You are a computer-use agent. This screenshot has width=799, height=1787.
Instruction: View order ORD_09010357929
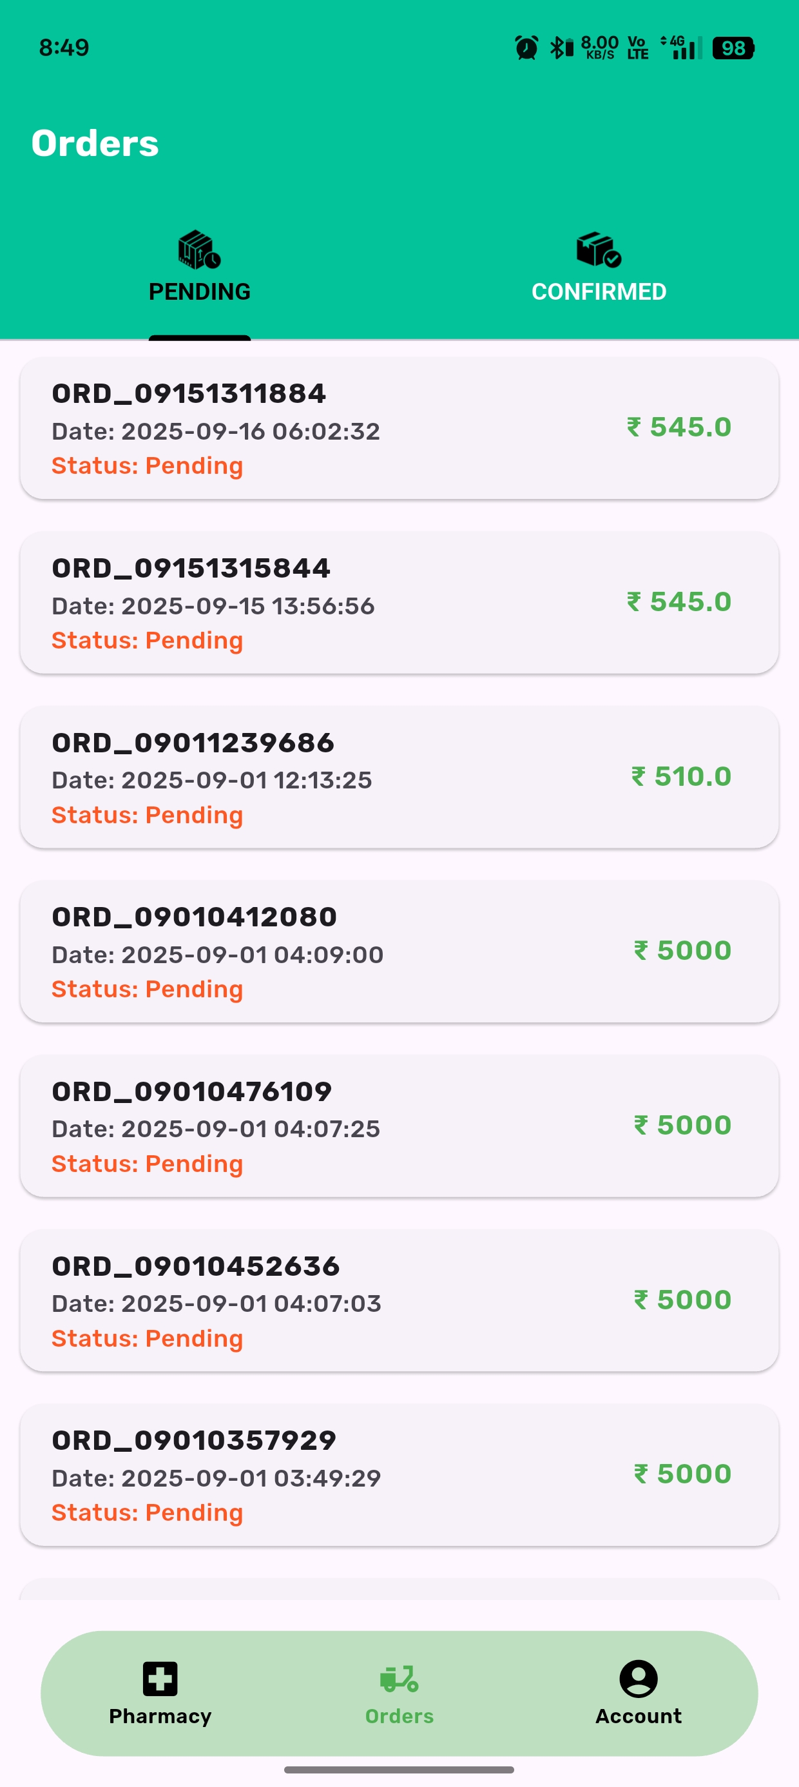click(400, 1475)
